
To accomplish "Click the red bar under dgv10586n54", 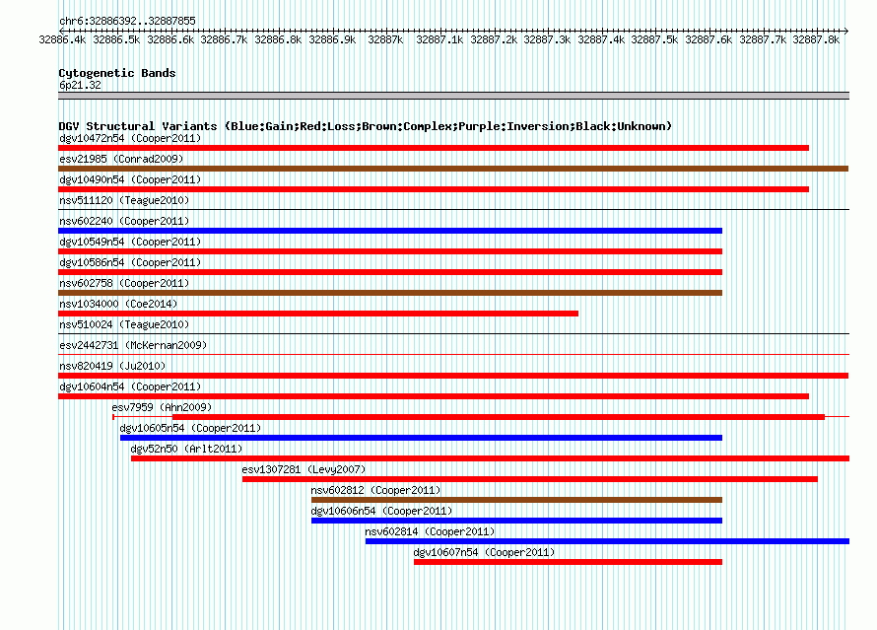I will (x=390, y=272).
